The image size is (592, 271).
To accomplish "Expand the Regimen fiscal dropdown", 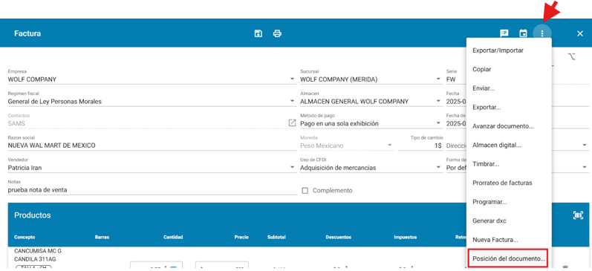I will tap(292, 101).
